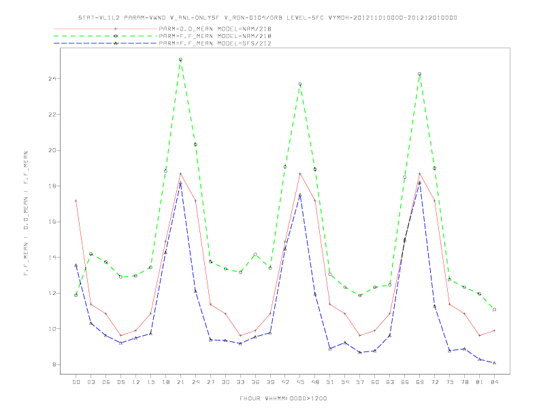Click y-axis tick label 24

click(52, 79)
